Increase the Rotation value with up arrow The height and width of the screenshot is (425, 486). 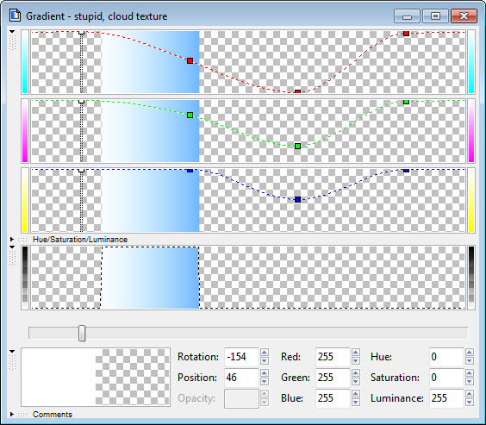[264, 352]
